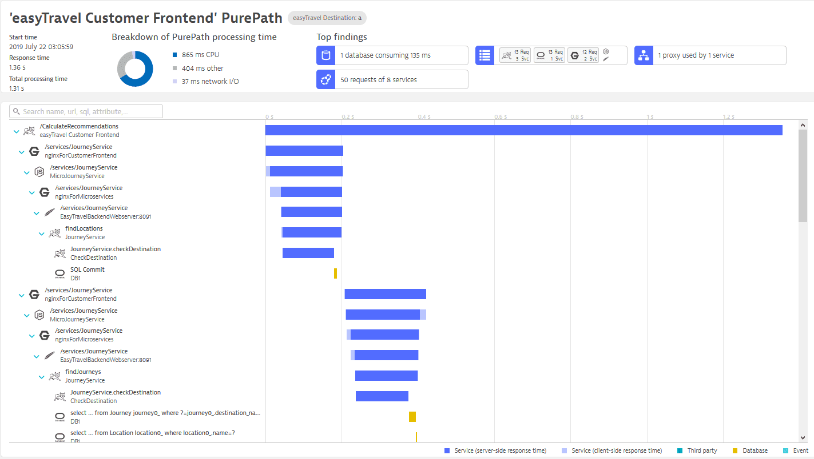Focus the 'Search name, url, sql, attribute' field

(86, 111)
